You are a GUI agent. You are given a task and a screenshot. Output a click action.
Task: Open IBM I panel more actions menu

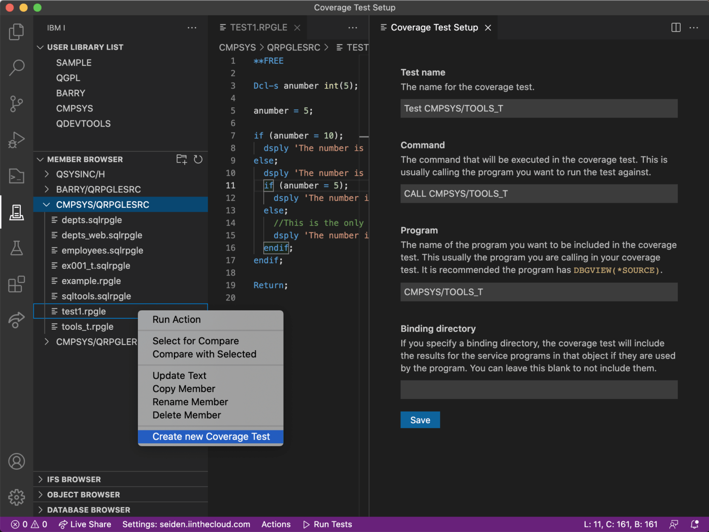[192, 28]
